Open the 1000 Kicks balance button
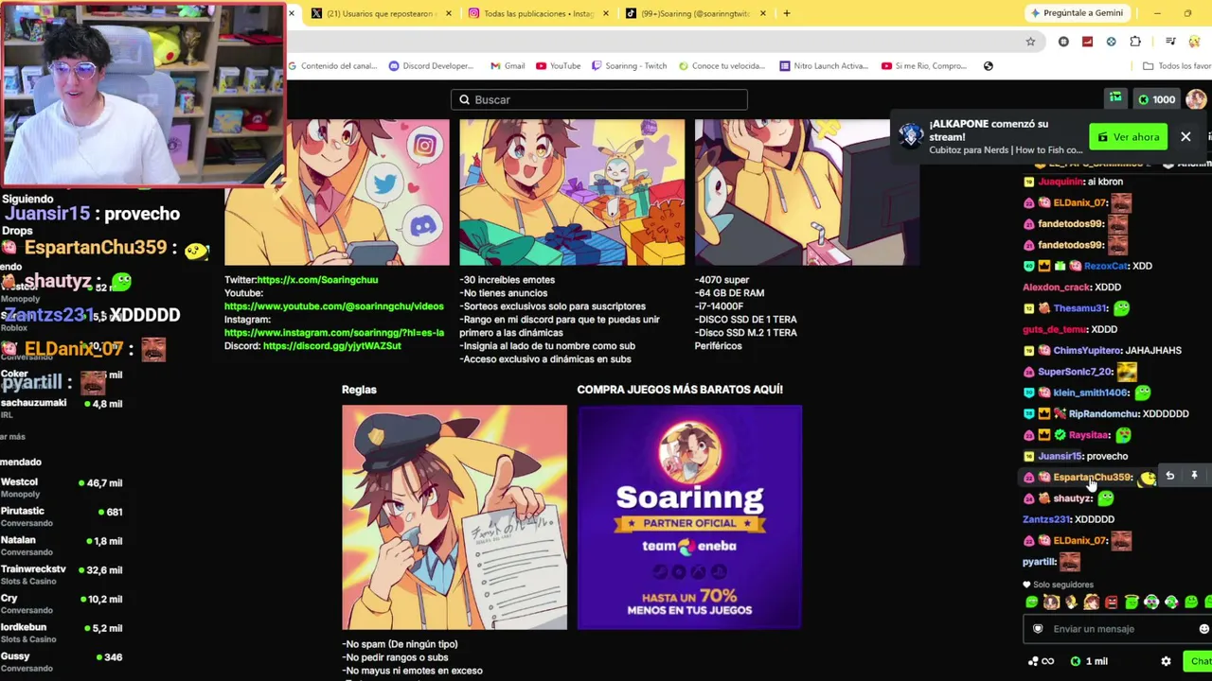 tap(1156, 99)
